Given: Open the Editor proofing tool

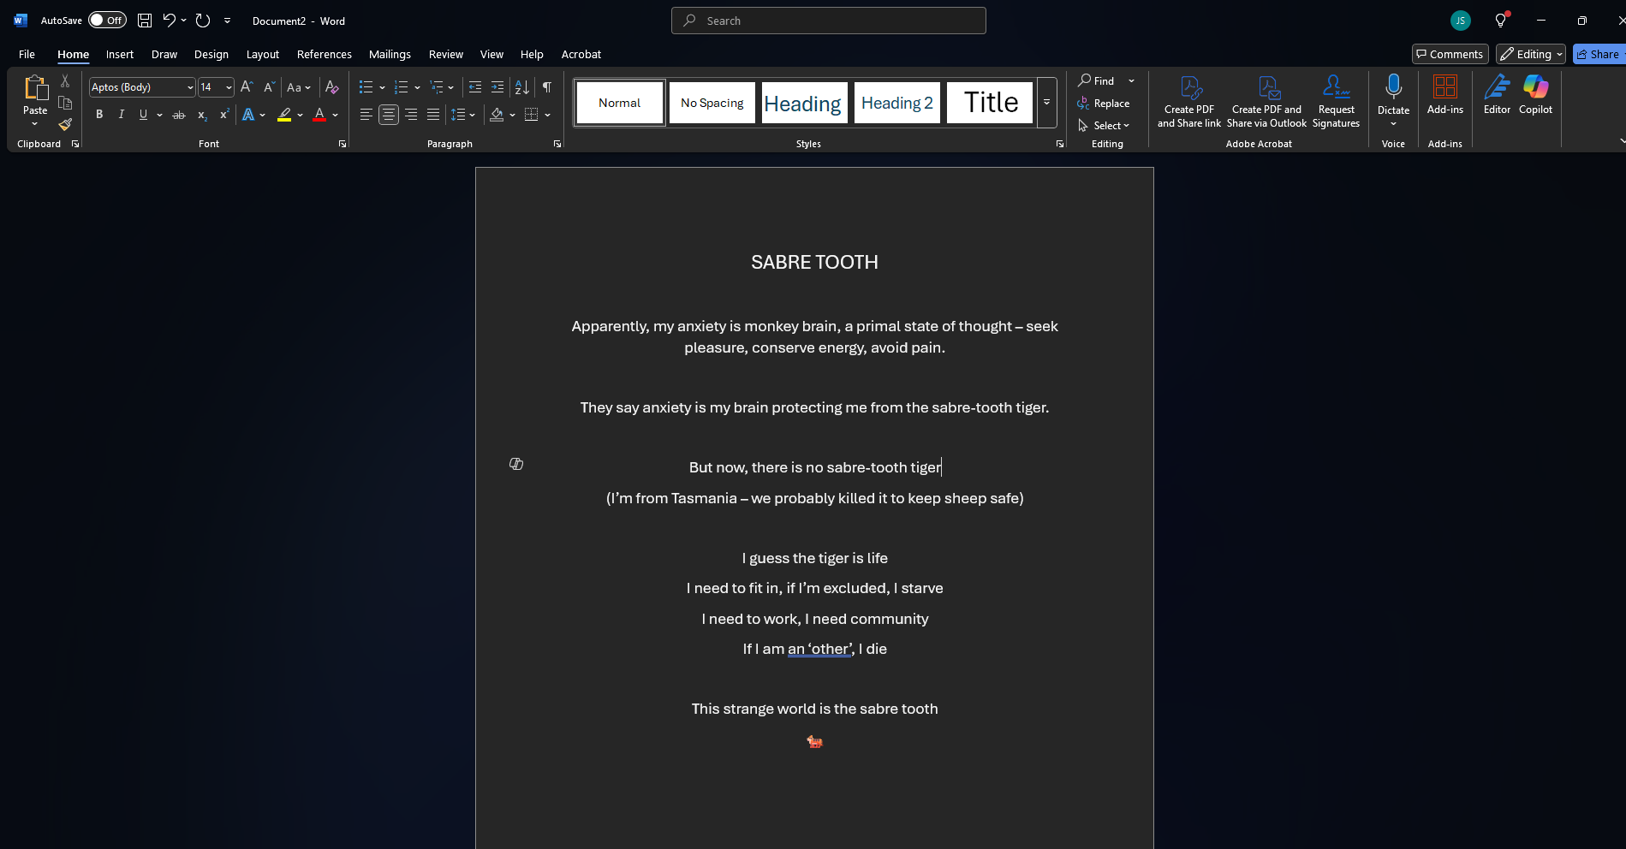Looking at the screenshot, I should click(1497, 94).
